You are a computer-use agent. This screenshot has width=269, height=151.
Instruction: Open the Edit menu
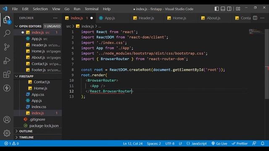[25, 9]
